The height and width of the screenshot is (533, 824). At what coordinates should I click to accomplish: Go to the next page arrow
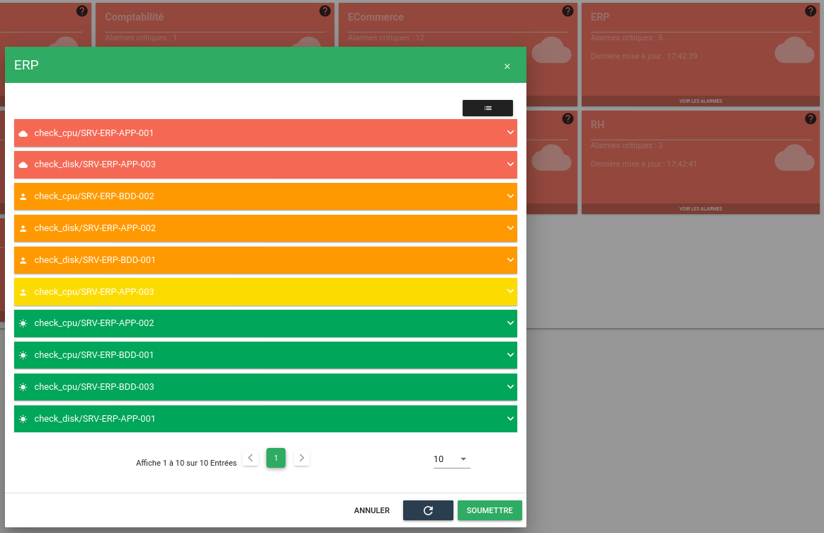pyautogui.click(x=302, y=458)
